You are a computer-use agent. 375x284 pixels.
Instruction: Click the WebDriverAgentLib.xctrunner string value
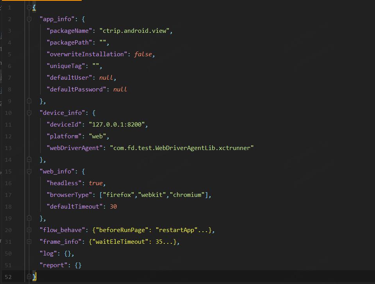182,148
